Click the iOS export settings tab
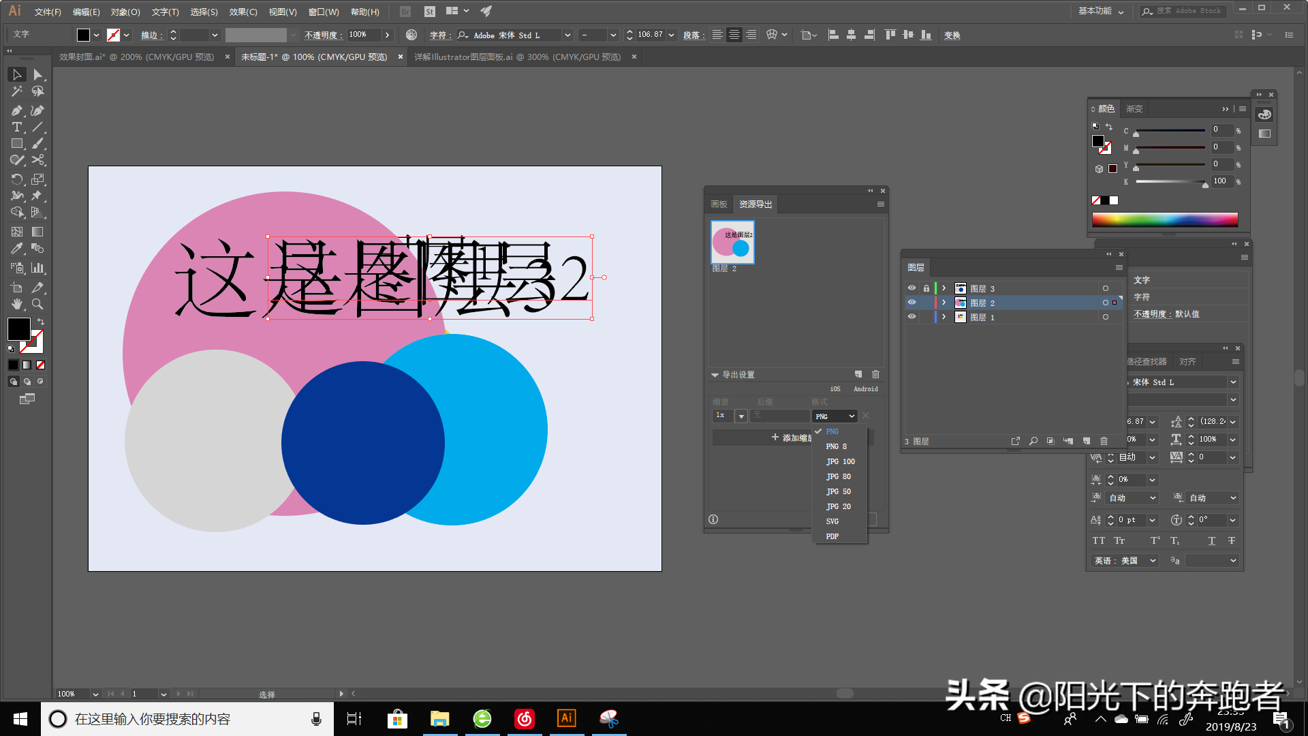This screenshot has width=1308, height=736. (x=835, y=388)
